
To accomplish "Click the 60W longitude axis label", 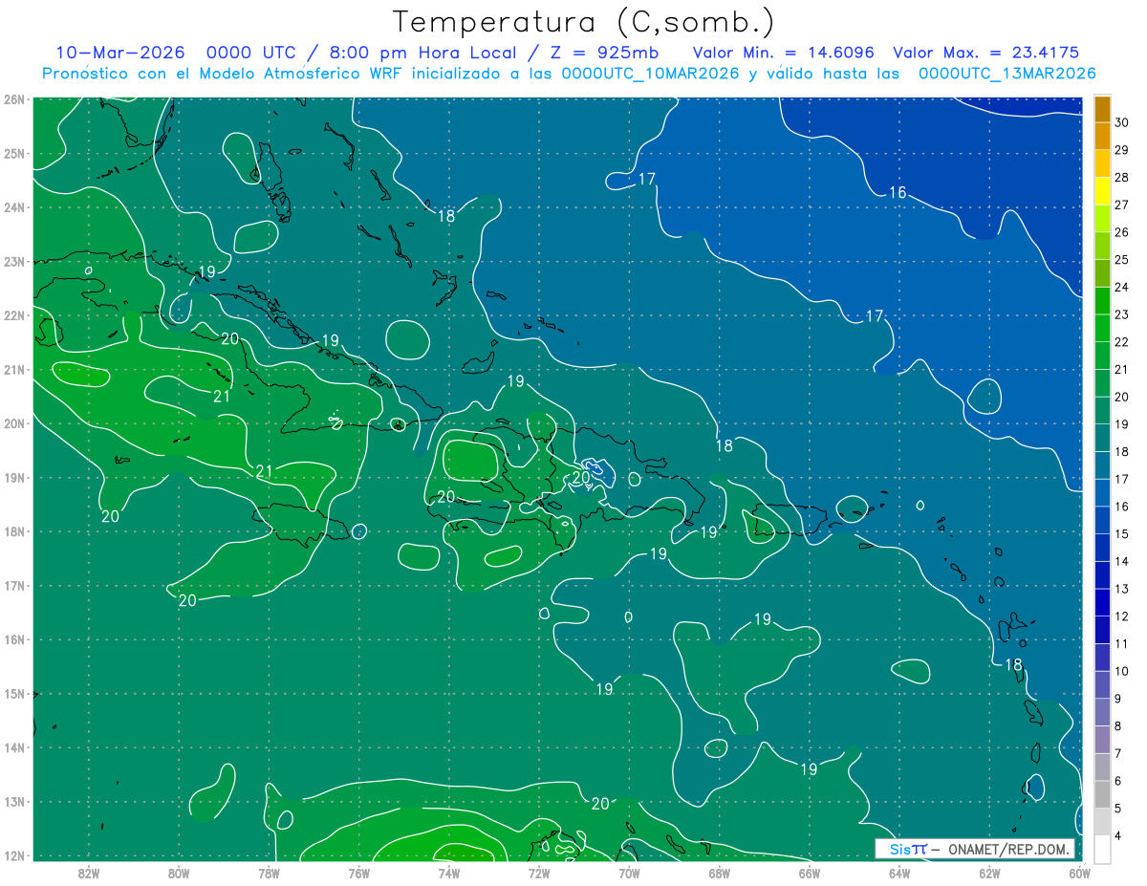I will [x=1079, y=872].
